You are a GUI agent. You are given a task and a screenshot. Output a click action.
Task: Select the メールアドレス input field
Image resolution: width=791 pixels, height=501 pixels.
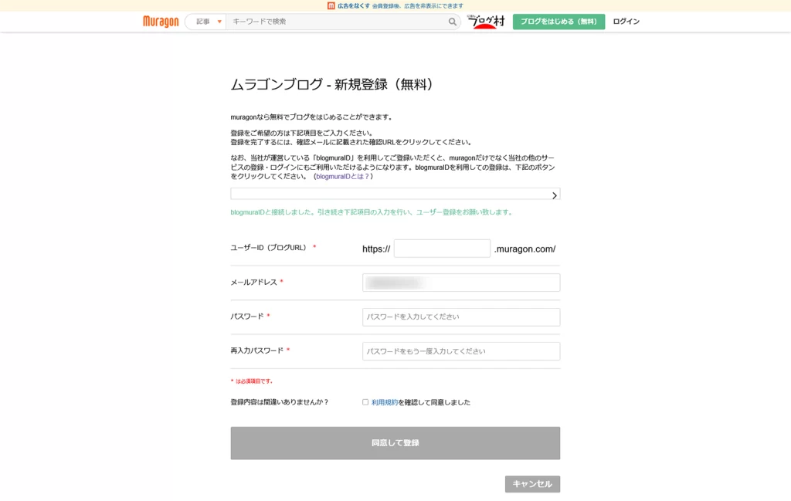(x=461, y=283)
